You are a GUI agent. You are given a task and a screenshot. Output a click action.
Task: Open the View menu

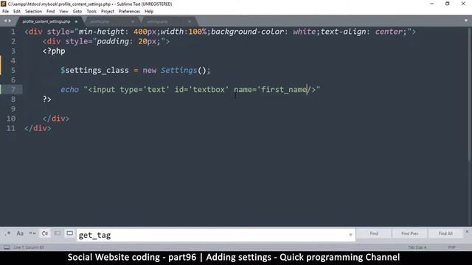tap(63, 12)
